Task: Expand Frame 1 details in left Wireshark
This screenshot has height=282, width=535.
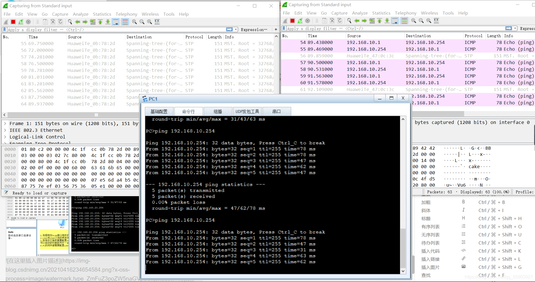Action: click(5, 123)
